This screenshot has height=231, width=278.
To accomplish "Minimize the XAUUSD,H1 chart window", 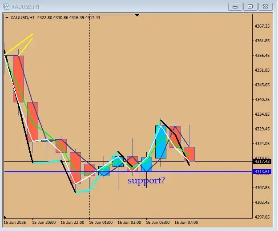I will [x=235, y=7].
